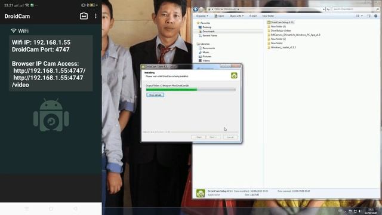Select Music library in navigation pane
The height and width of the screenshot is (215, 382).
[204, 52]
